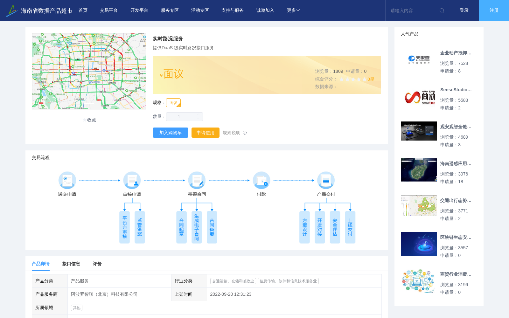
Task: Click the 信息传输、软件和信息技术服务业 tag
Action: (x=288, y=281)
